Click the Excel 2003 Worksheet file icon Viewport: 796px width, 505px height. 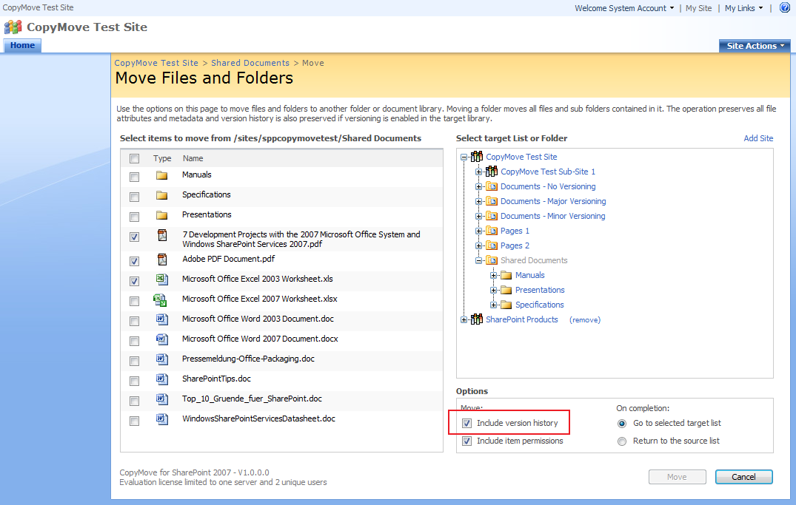coord(162,279)
